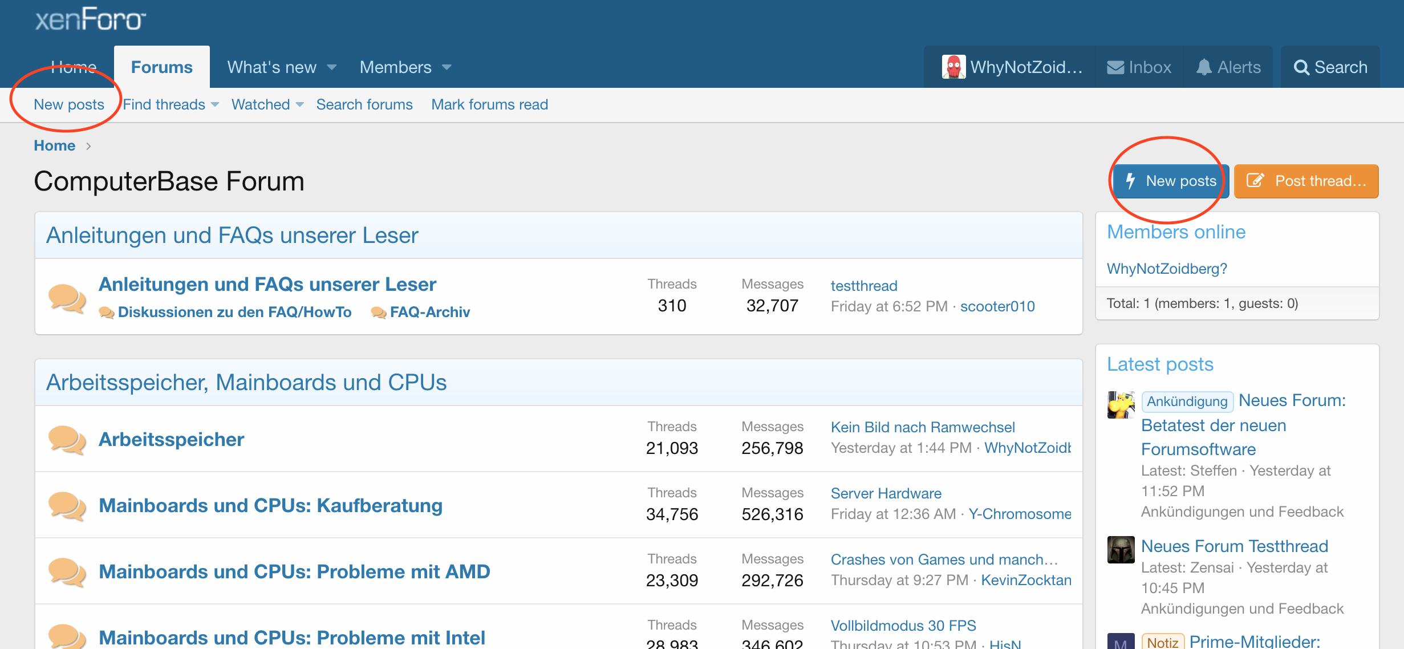Click the Home breadcrumb link
The image size is (1404, 649).
pyautogui.click(x=54, y=145)
